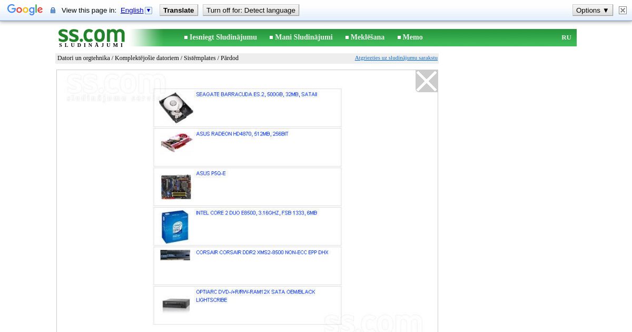Close the Google Translate bar

(623, 10)
